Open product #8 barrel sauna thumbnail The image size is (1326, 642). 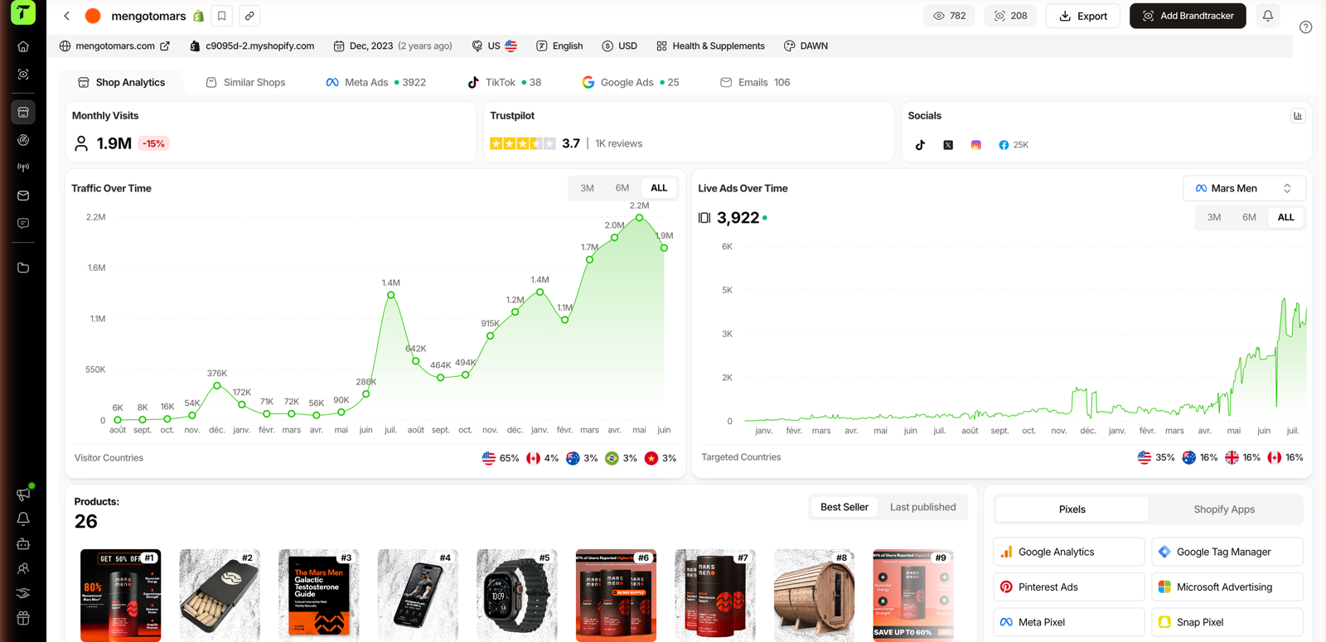(x=814, y=595)
